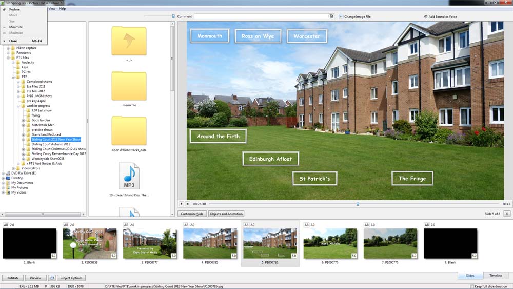Screen dimensions: 513x289
Task: Collapse the work in progress node
Action: (x=18, y=106)
